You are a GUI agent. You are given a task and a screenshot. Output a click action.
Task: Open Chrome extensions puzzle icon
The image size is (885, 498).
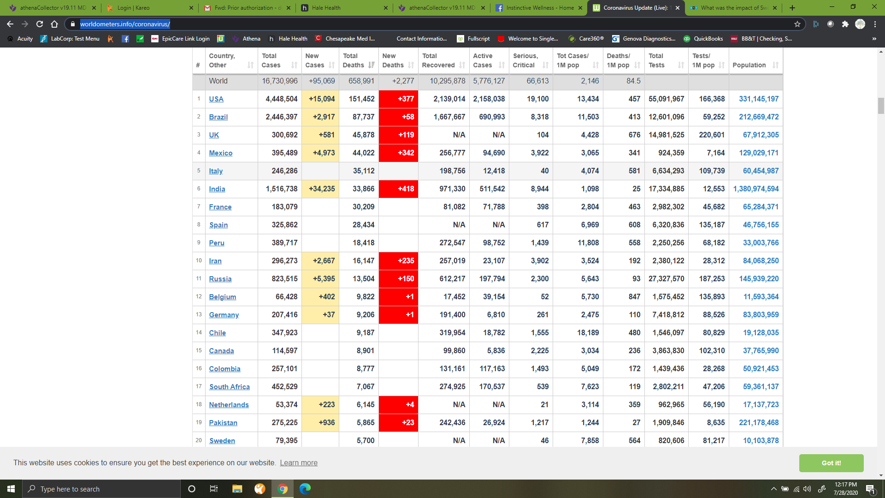845,24
